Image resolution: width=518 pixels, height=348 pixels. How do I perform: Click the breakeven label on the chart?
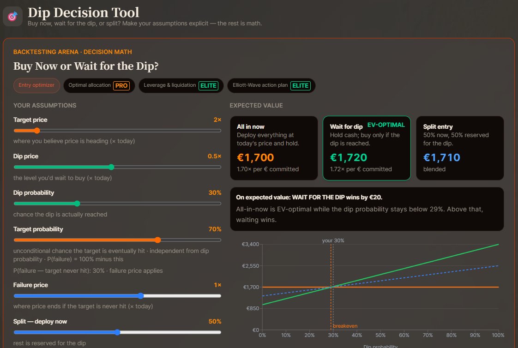coord(345,326)
